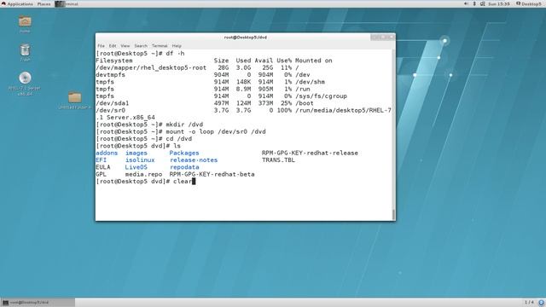Click the Bluetooth icon in top panel
Image resolution: width=546 pixels, height=307 pixels.
coord(474,3)
